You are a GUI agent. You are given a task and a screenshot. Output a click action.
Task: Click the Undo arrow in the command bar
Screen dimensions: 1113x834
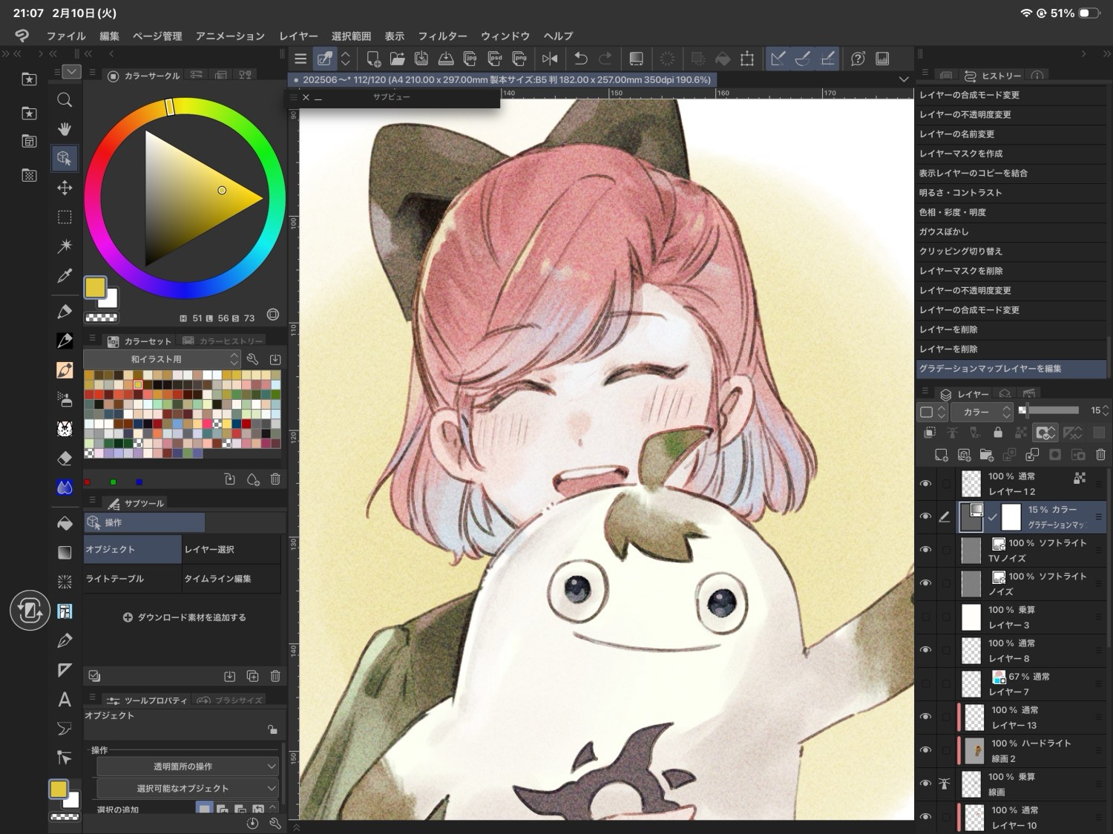pos(580,59)
